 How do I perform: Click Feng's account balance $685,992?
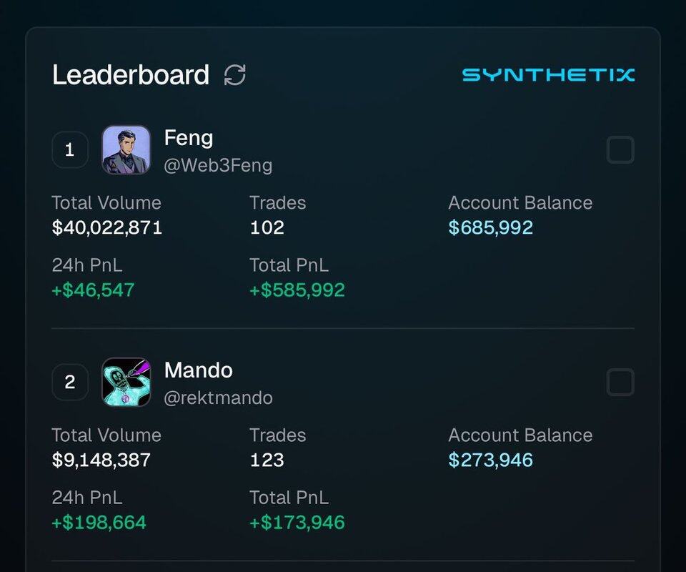491,227
